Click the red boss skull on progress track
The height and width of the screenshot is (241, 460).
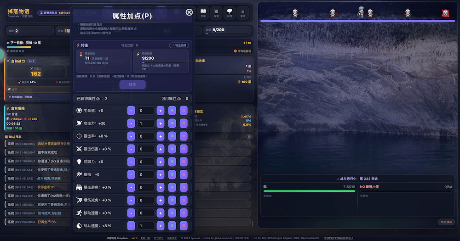(445, 13)
